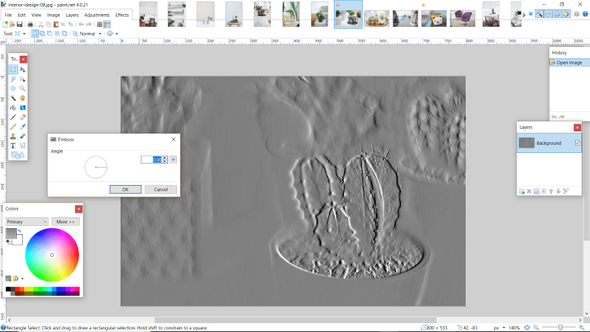Toggle rulers display button
Screen dimensions: 590x332
coord(107,24)
